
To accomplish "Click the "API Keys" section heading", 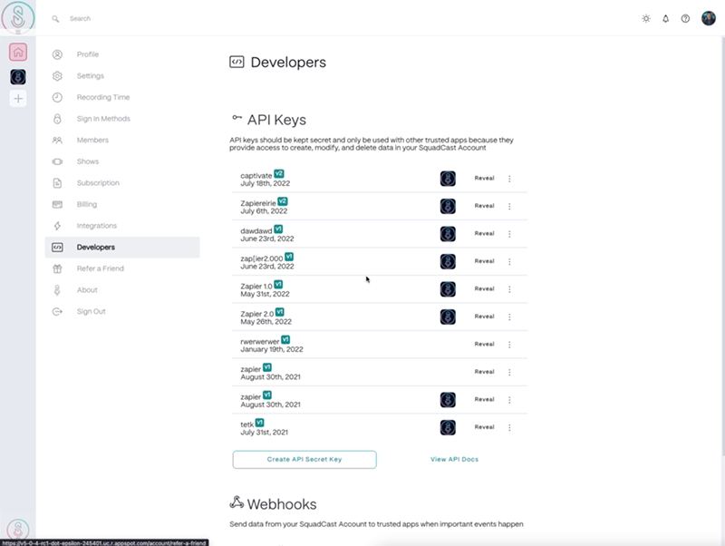I will (x=276, y=120).
